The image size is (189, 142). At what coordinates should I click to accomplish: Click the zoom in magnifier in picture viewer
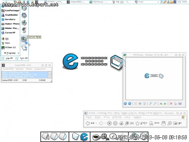150,104
